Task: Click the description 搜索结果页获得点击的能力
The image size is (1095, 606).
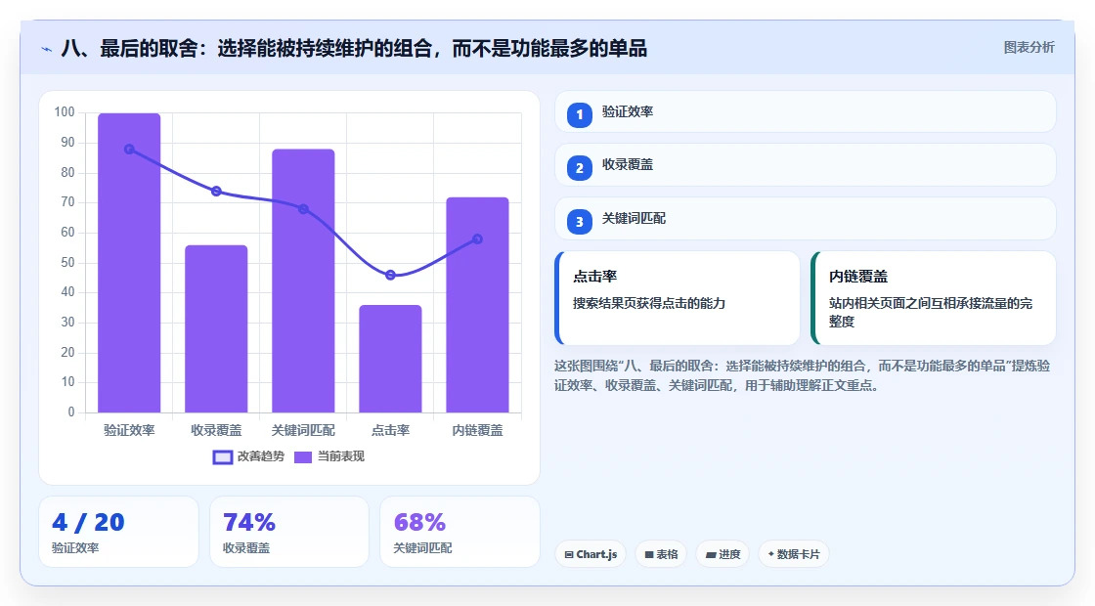Action: pos(649,304)
